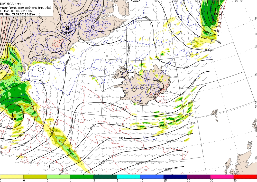Select the dark teal-green legend swatch

(105, 177)
